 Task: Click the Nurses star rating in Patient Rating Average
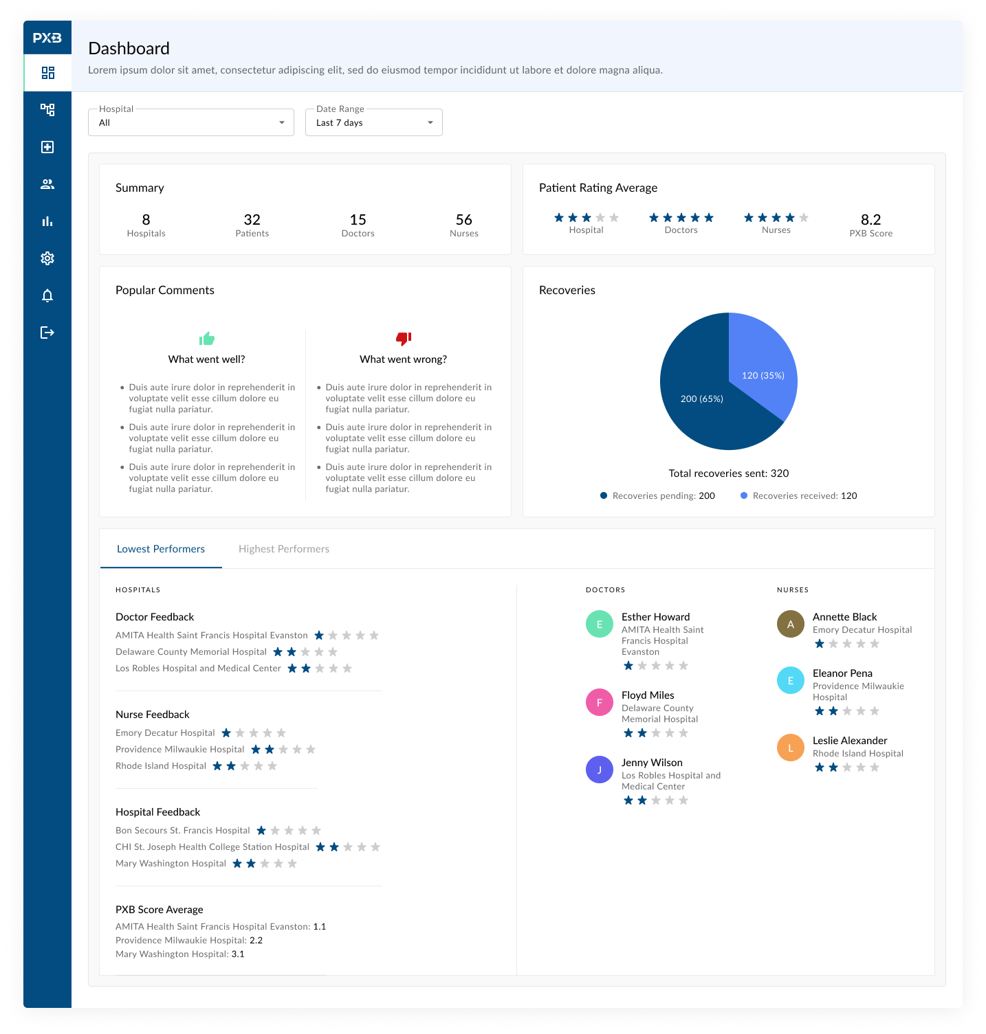pos(776,218)
